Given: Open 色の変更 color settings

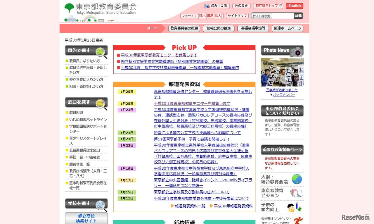Looking at the screenshot, I should [x=241, y=6].
